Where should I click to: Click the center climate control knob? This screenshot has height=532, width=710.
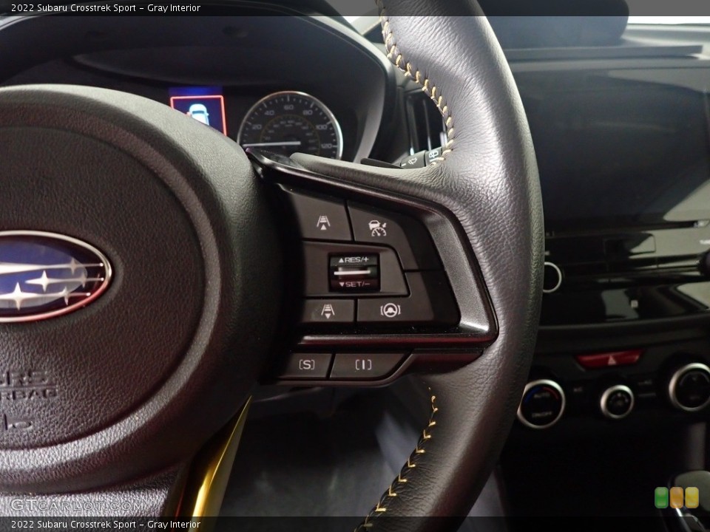617,401
